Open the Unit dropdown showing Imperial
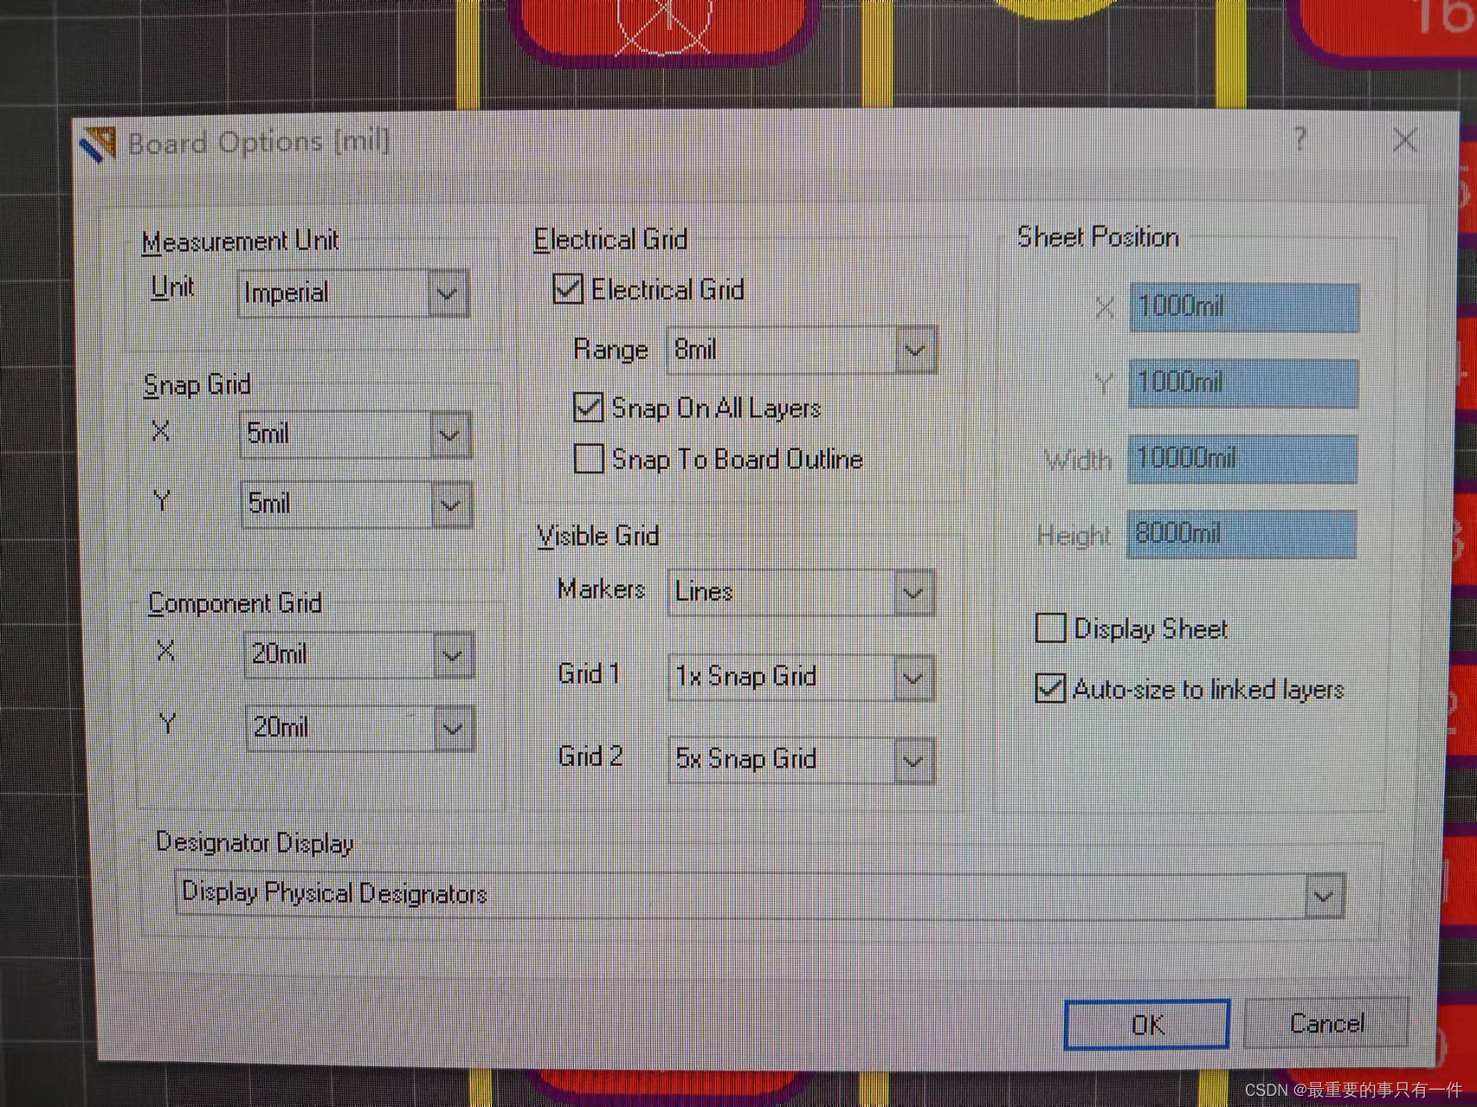 tap(447, 293)
